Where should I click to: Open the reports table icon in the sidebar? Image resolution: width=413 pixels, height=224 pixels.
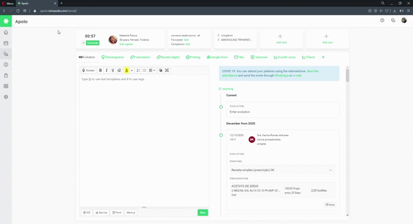6,86
